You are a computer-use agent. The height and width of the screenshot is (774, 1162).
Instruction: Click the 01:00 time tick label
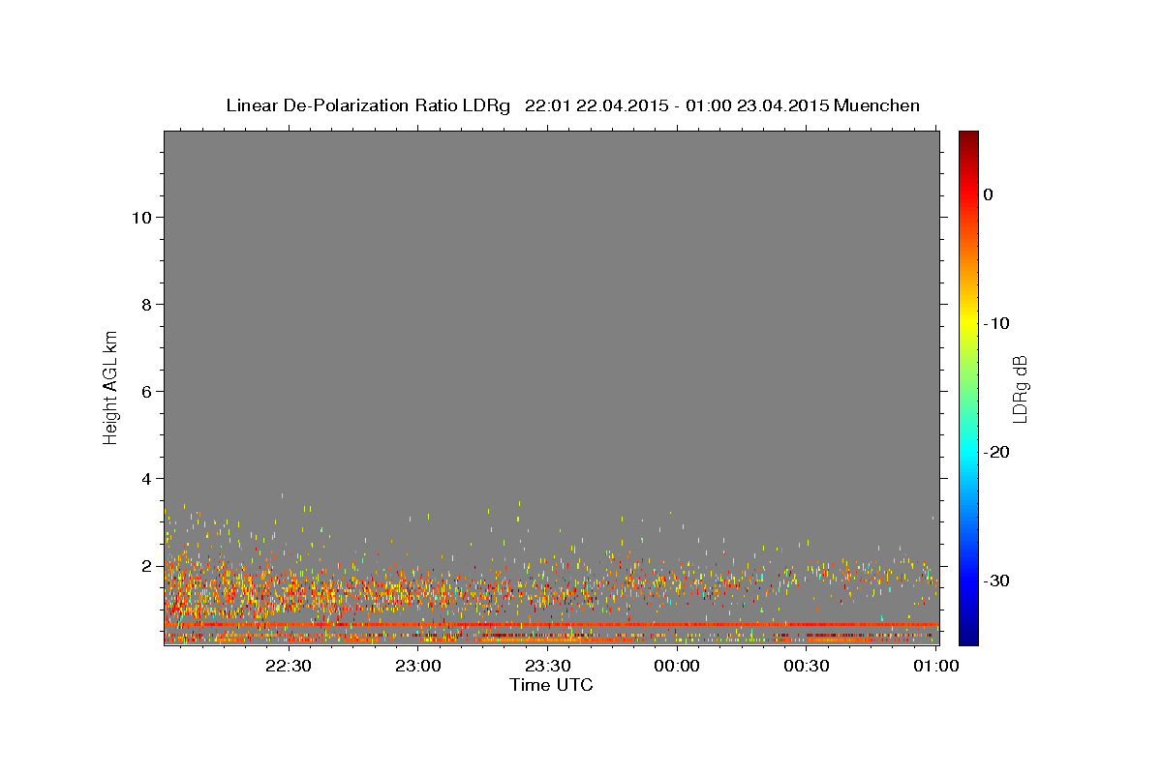point(936,666)
